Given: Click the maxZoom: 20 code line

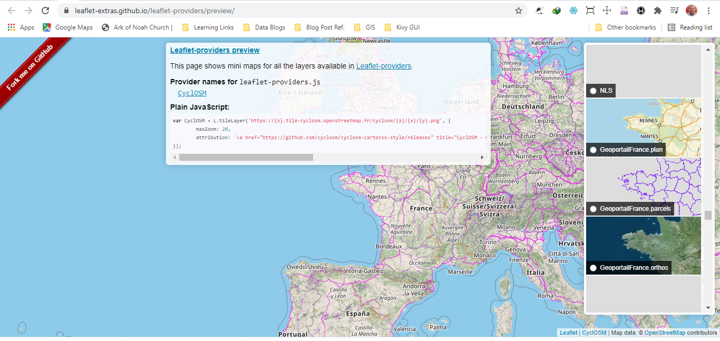Looking at the screenshot, I should click(213, 129).
